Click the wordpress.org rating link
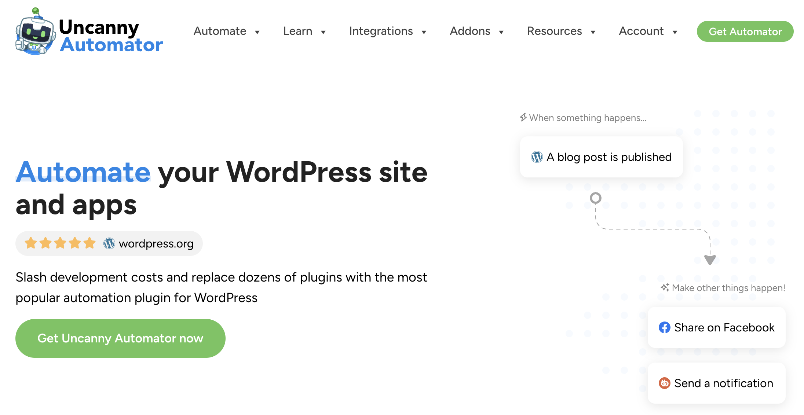Screen dimensions: 804x415 [x=156, y=243]
